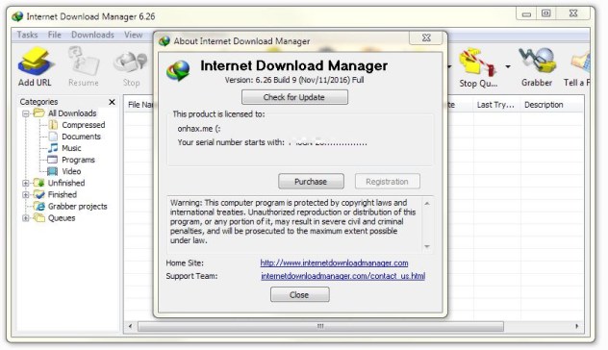Click the Check for Update button
Screen dimensions: 608x350
coord(294,97)
